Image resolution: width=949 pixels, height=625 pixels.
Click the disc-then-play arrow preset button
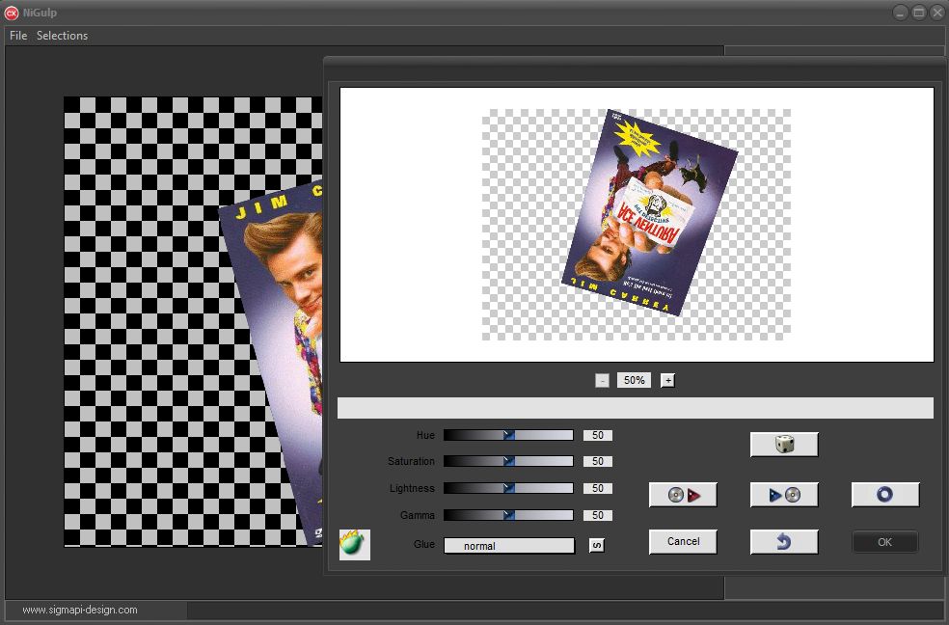683,495
